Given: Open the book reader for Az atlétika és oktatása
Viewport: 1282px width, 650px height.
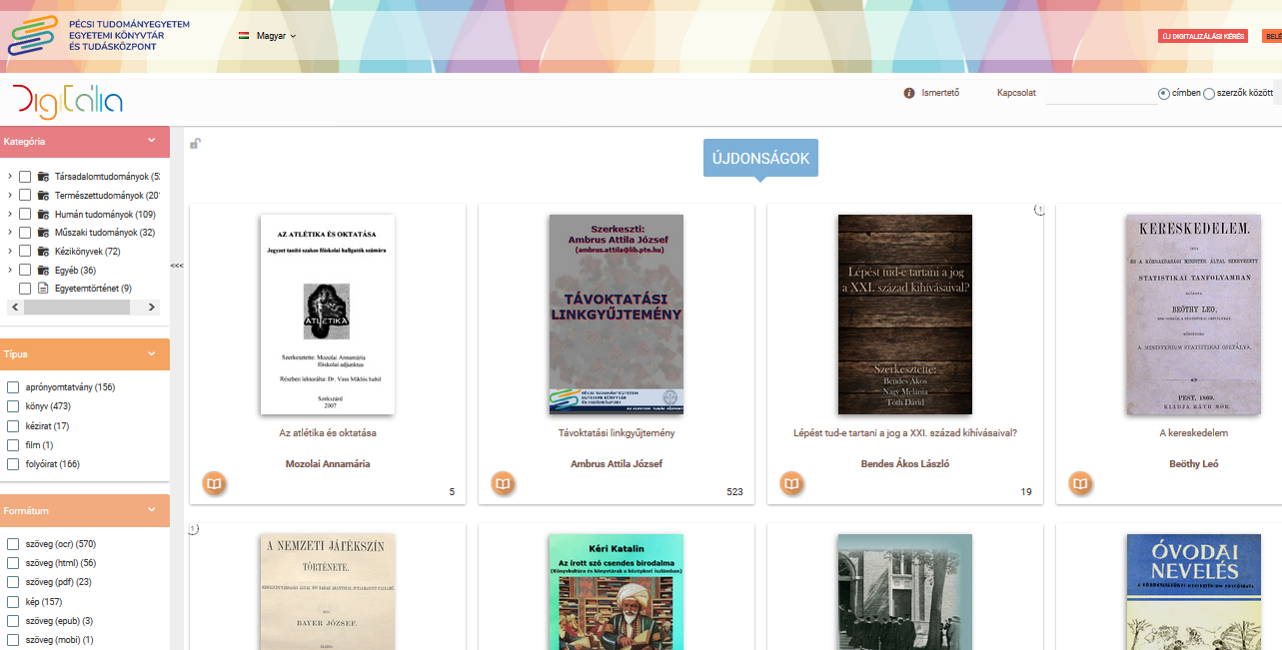Looking at the screenshot, I should coord(214,484).
